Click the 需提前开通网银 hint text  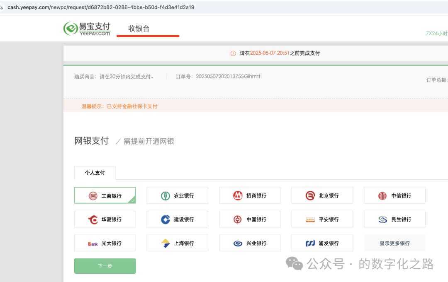(x=149, y=142)
